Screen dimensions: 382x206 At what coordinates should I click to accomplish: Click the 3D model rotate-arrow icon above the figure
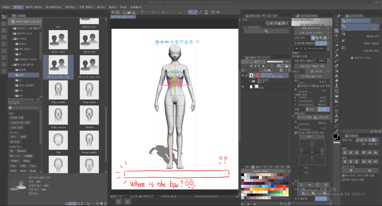[x=197, y=42]
